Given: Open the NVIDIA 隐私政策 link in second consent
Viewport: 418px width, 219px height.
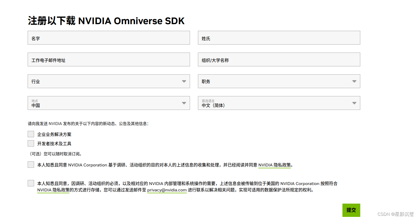Looking at the screenshot, I should point(53,190).
